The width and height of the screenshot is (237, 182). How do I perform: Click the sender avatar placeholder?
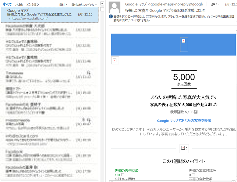115,7
